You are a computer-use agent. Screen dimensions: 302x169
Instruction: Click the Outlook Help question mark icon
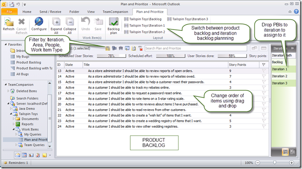pyautogui.click(x=296, y=12)
